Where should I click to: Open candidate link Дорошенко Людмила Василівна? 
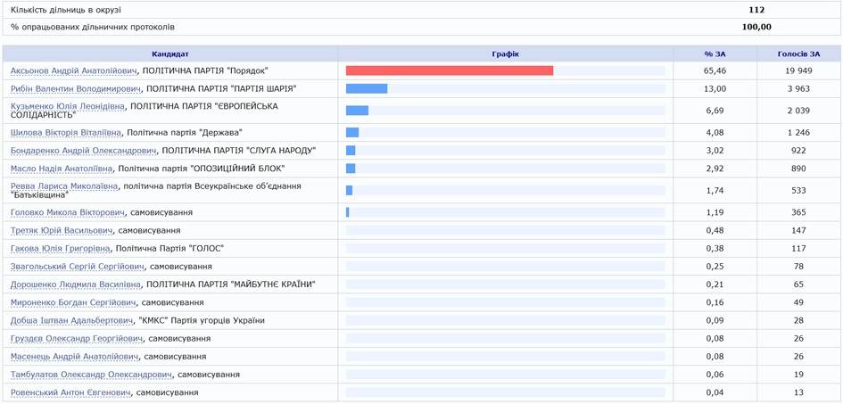(x=77, y=284)
